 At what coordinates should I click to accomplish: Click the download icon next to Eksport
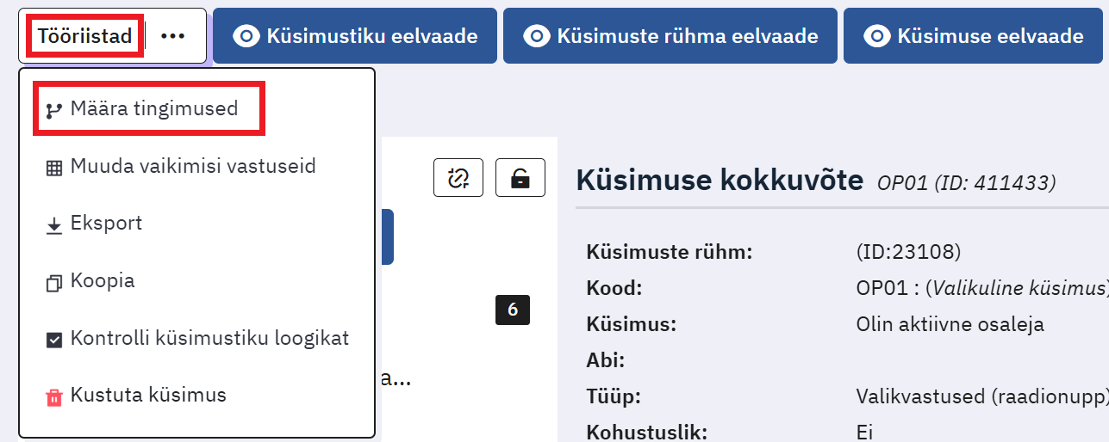tap(54, 225)
